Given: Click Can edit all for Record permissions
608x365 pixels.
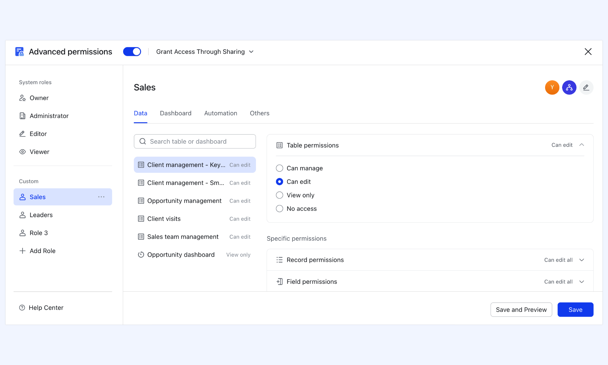Looking at the screenshot, I should (558, 260).
